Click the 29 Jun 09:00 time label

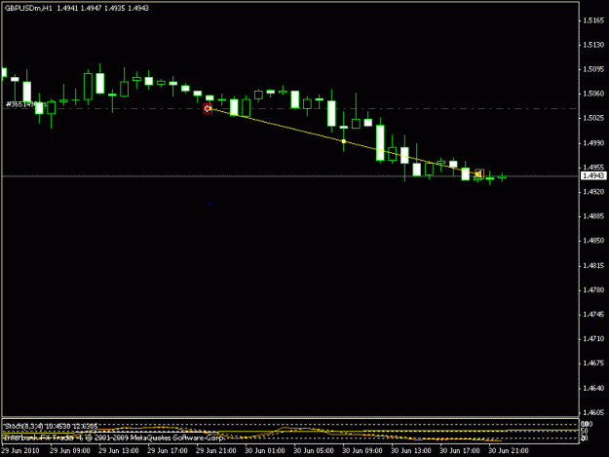(x=70, y=450)
